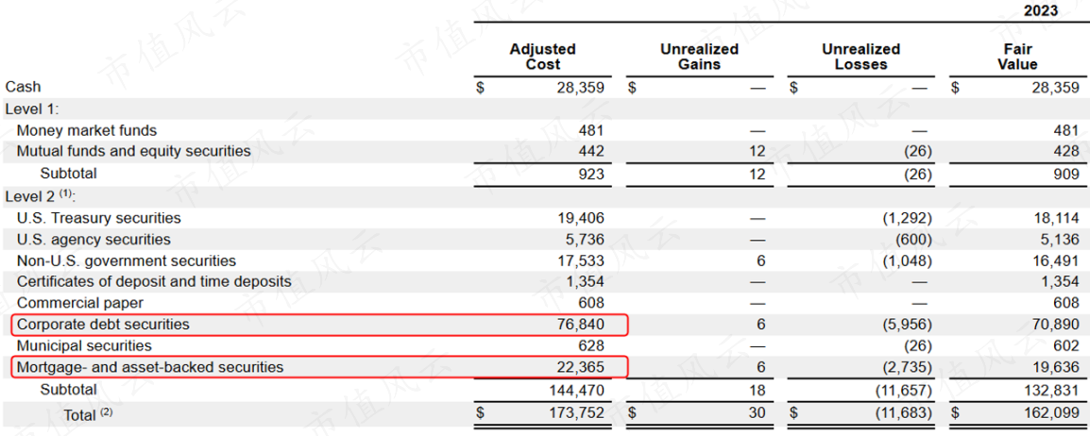This screenshot has height=436, width=1090.
Task: Click the U.S. agency securities row label
Action: tap(94, 240)
